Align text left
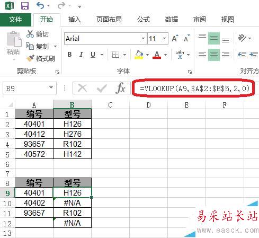The height and width of the screenshot is (238, 259). click(x=202, y=55)
